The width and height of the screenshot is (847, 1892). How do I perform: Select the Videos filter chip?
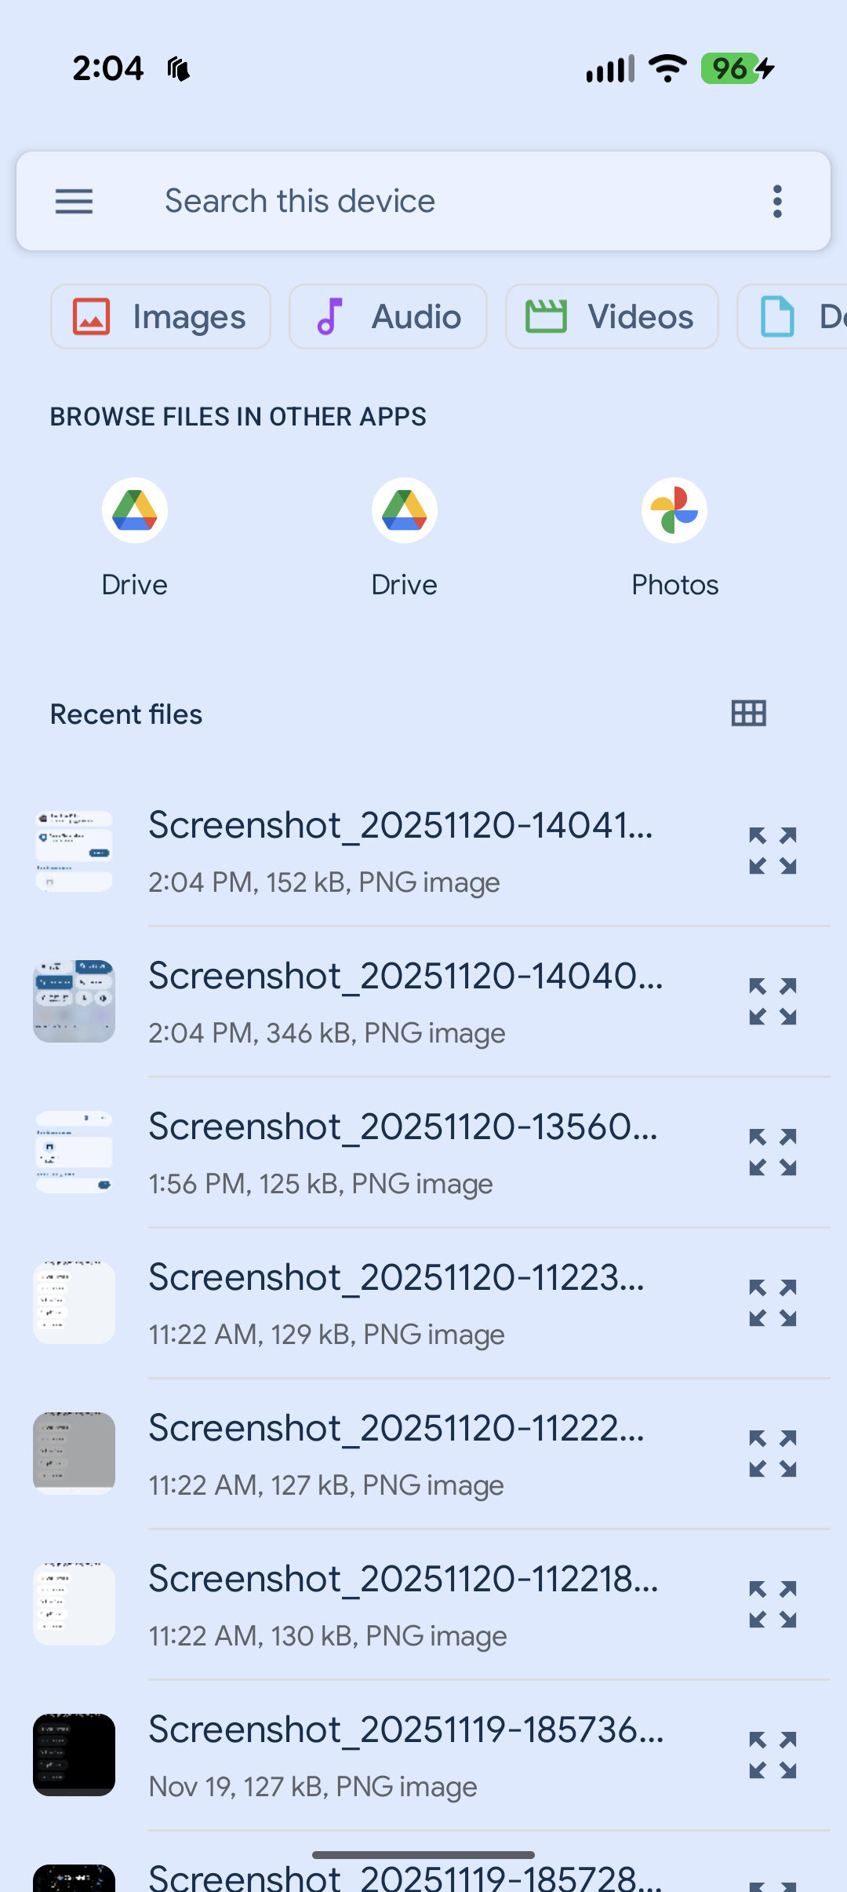click(x=612, y=317)
